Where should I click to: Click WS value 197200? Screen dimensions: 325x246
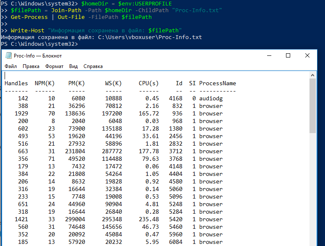click(x=112, y=113)
